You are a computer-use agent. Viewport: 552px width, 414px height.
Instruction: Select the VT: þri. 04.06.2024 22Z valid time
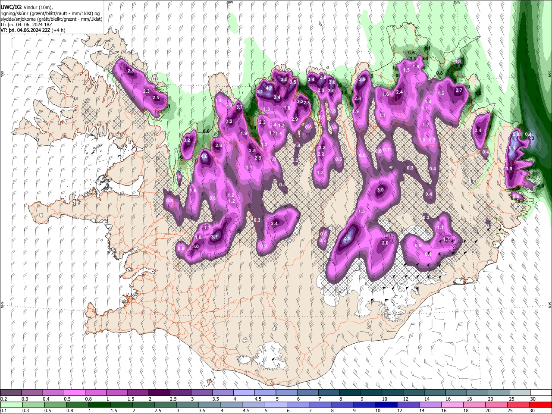pos(25,30)
